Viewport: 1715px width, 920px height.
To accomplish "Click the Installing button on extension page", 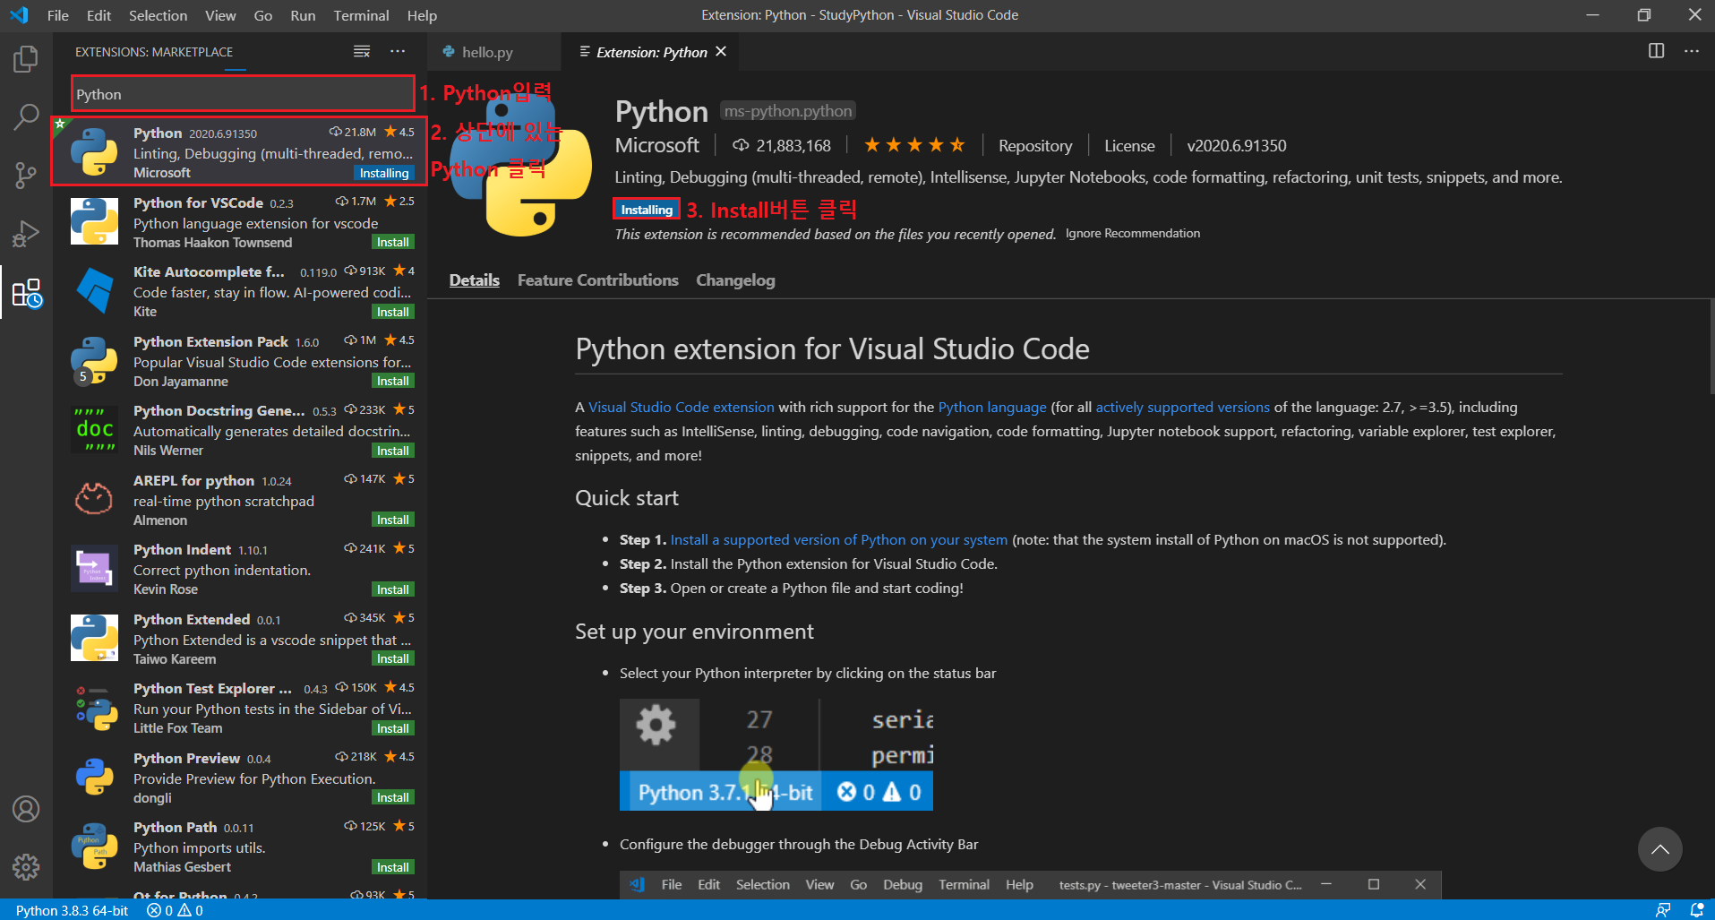I will [x=647, y=210].
